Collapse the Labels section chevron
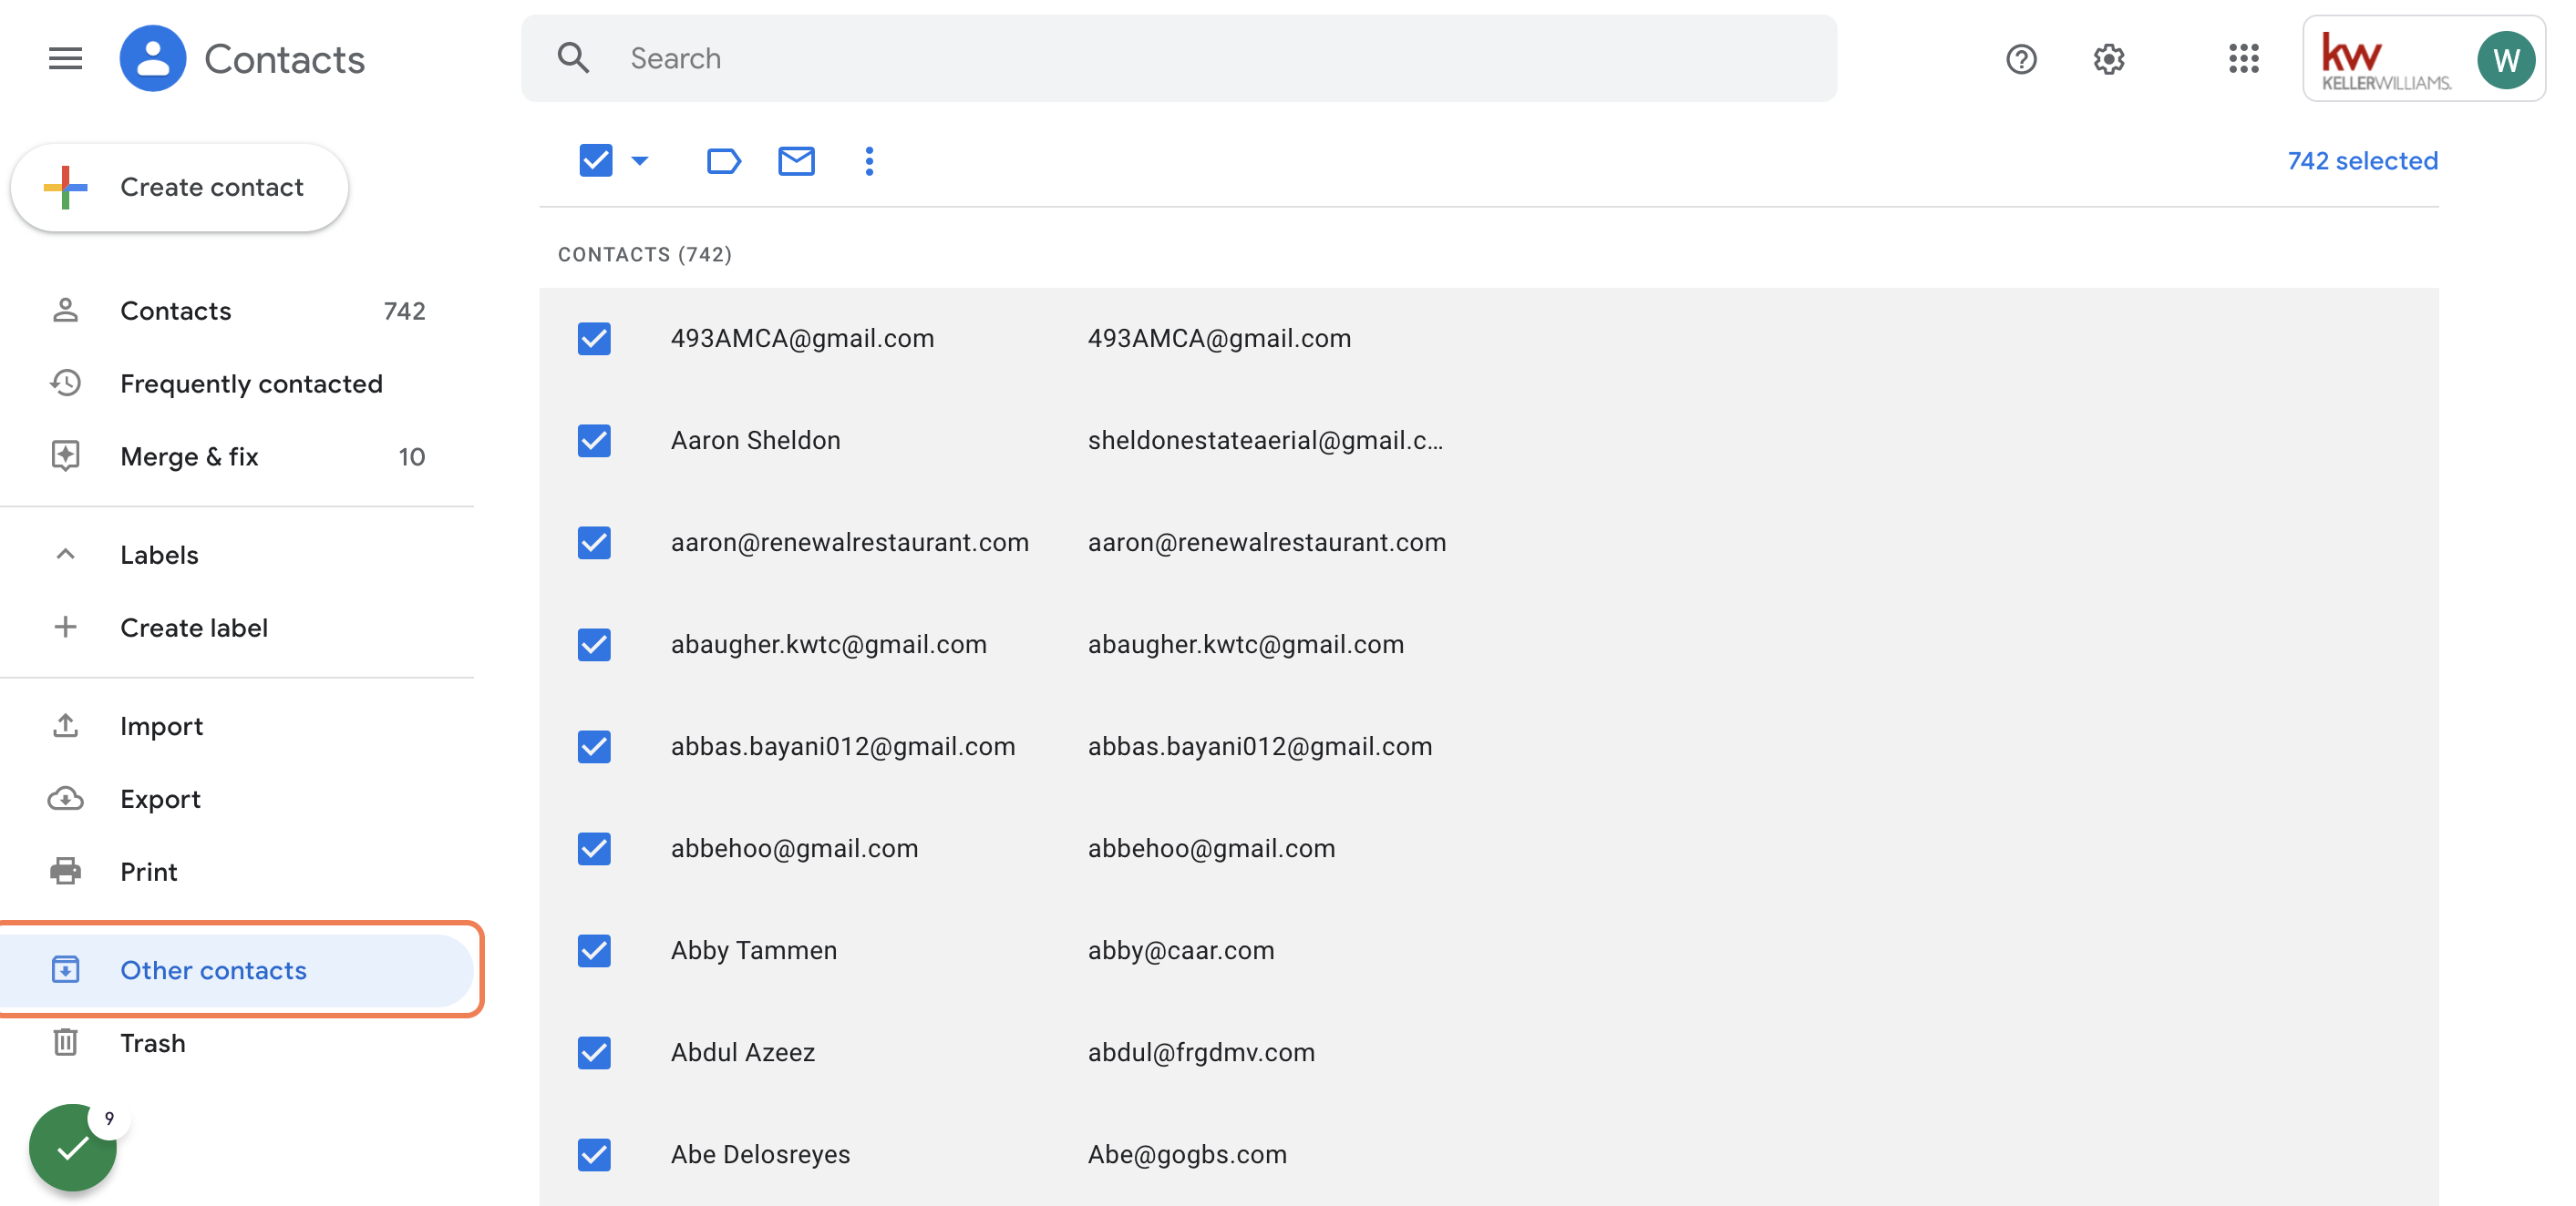 [65, 554]
